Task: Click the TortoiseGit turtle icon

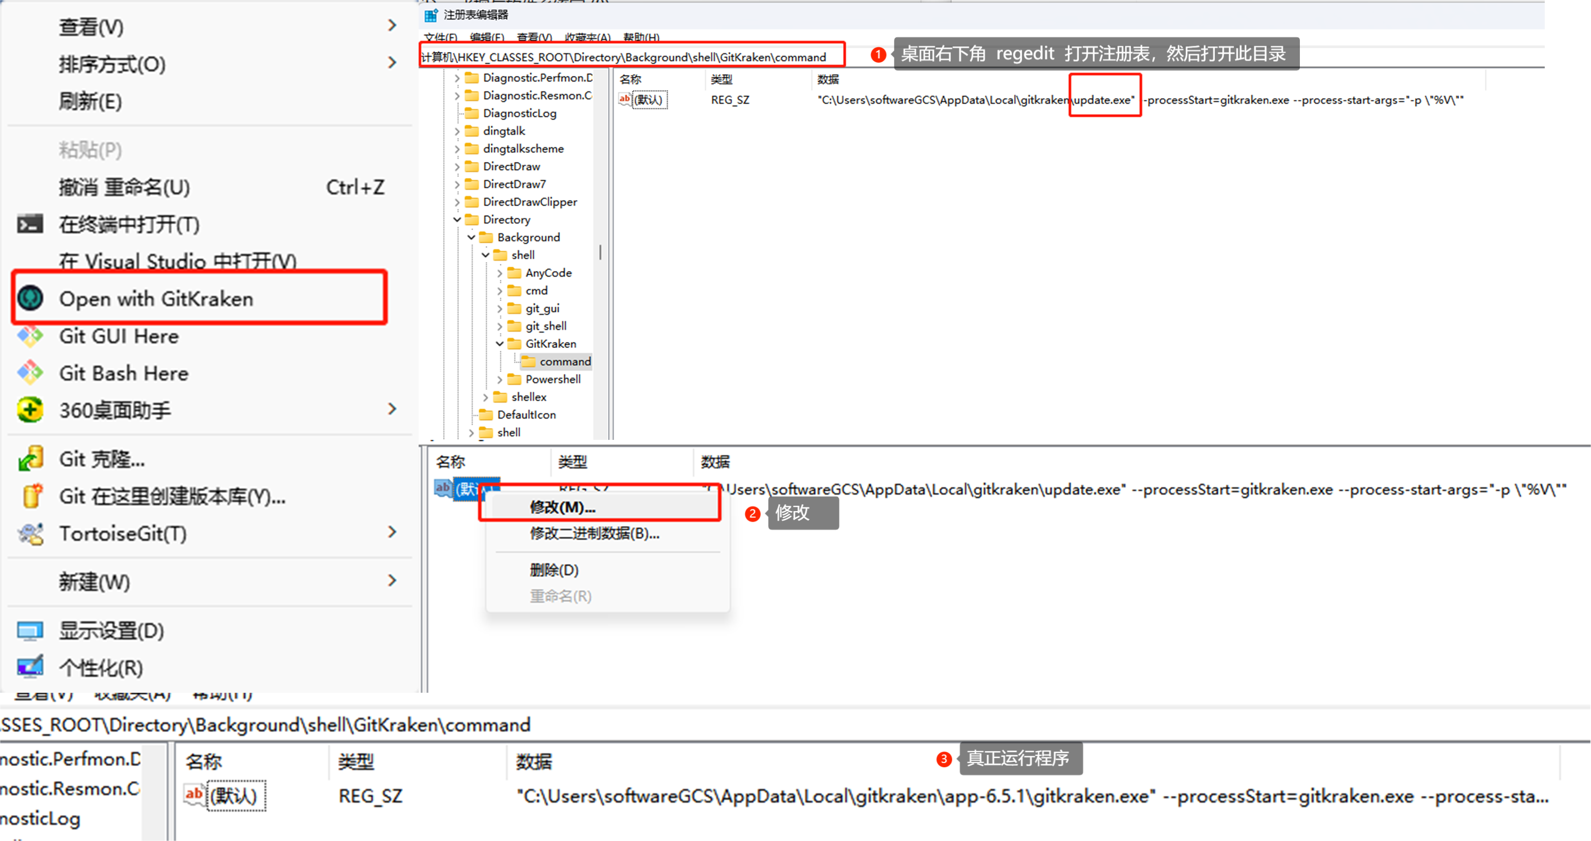Action: pos(30,533)
